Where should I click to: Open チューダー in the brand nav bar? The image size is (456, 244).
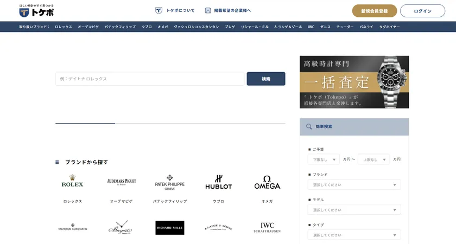(x=345, y=27)
